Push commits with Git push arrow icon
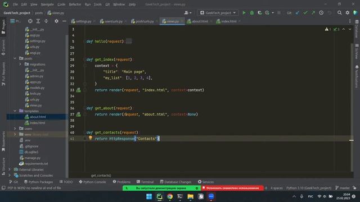360x202 pixels. click(313, 13)
